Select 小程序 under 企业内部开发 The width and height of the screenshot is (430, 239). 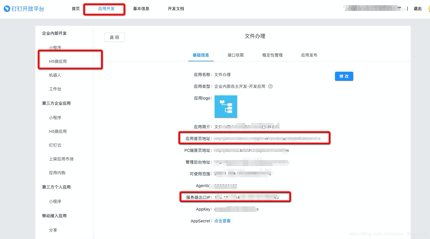coord(55,48)
